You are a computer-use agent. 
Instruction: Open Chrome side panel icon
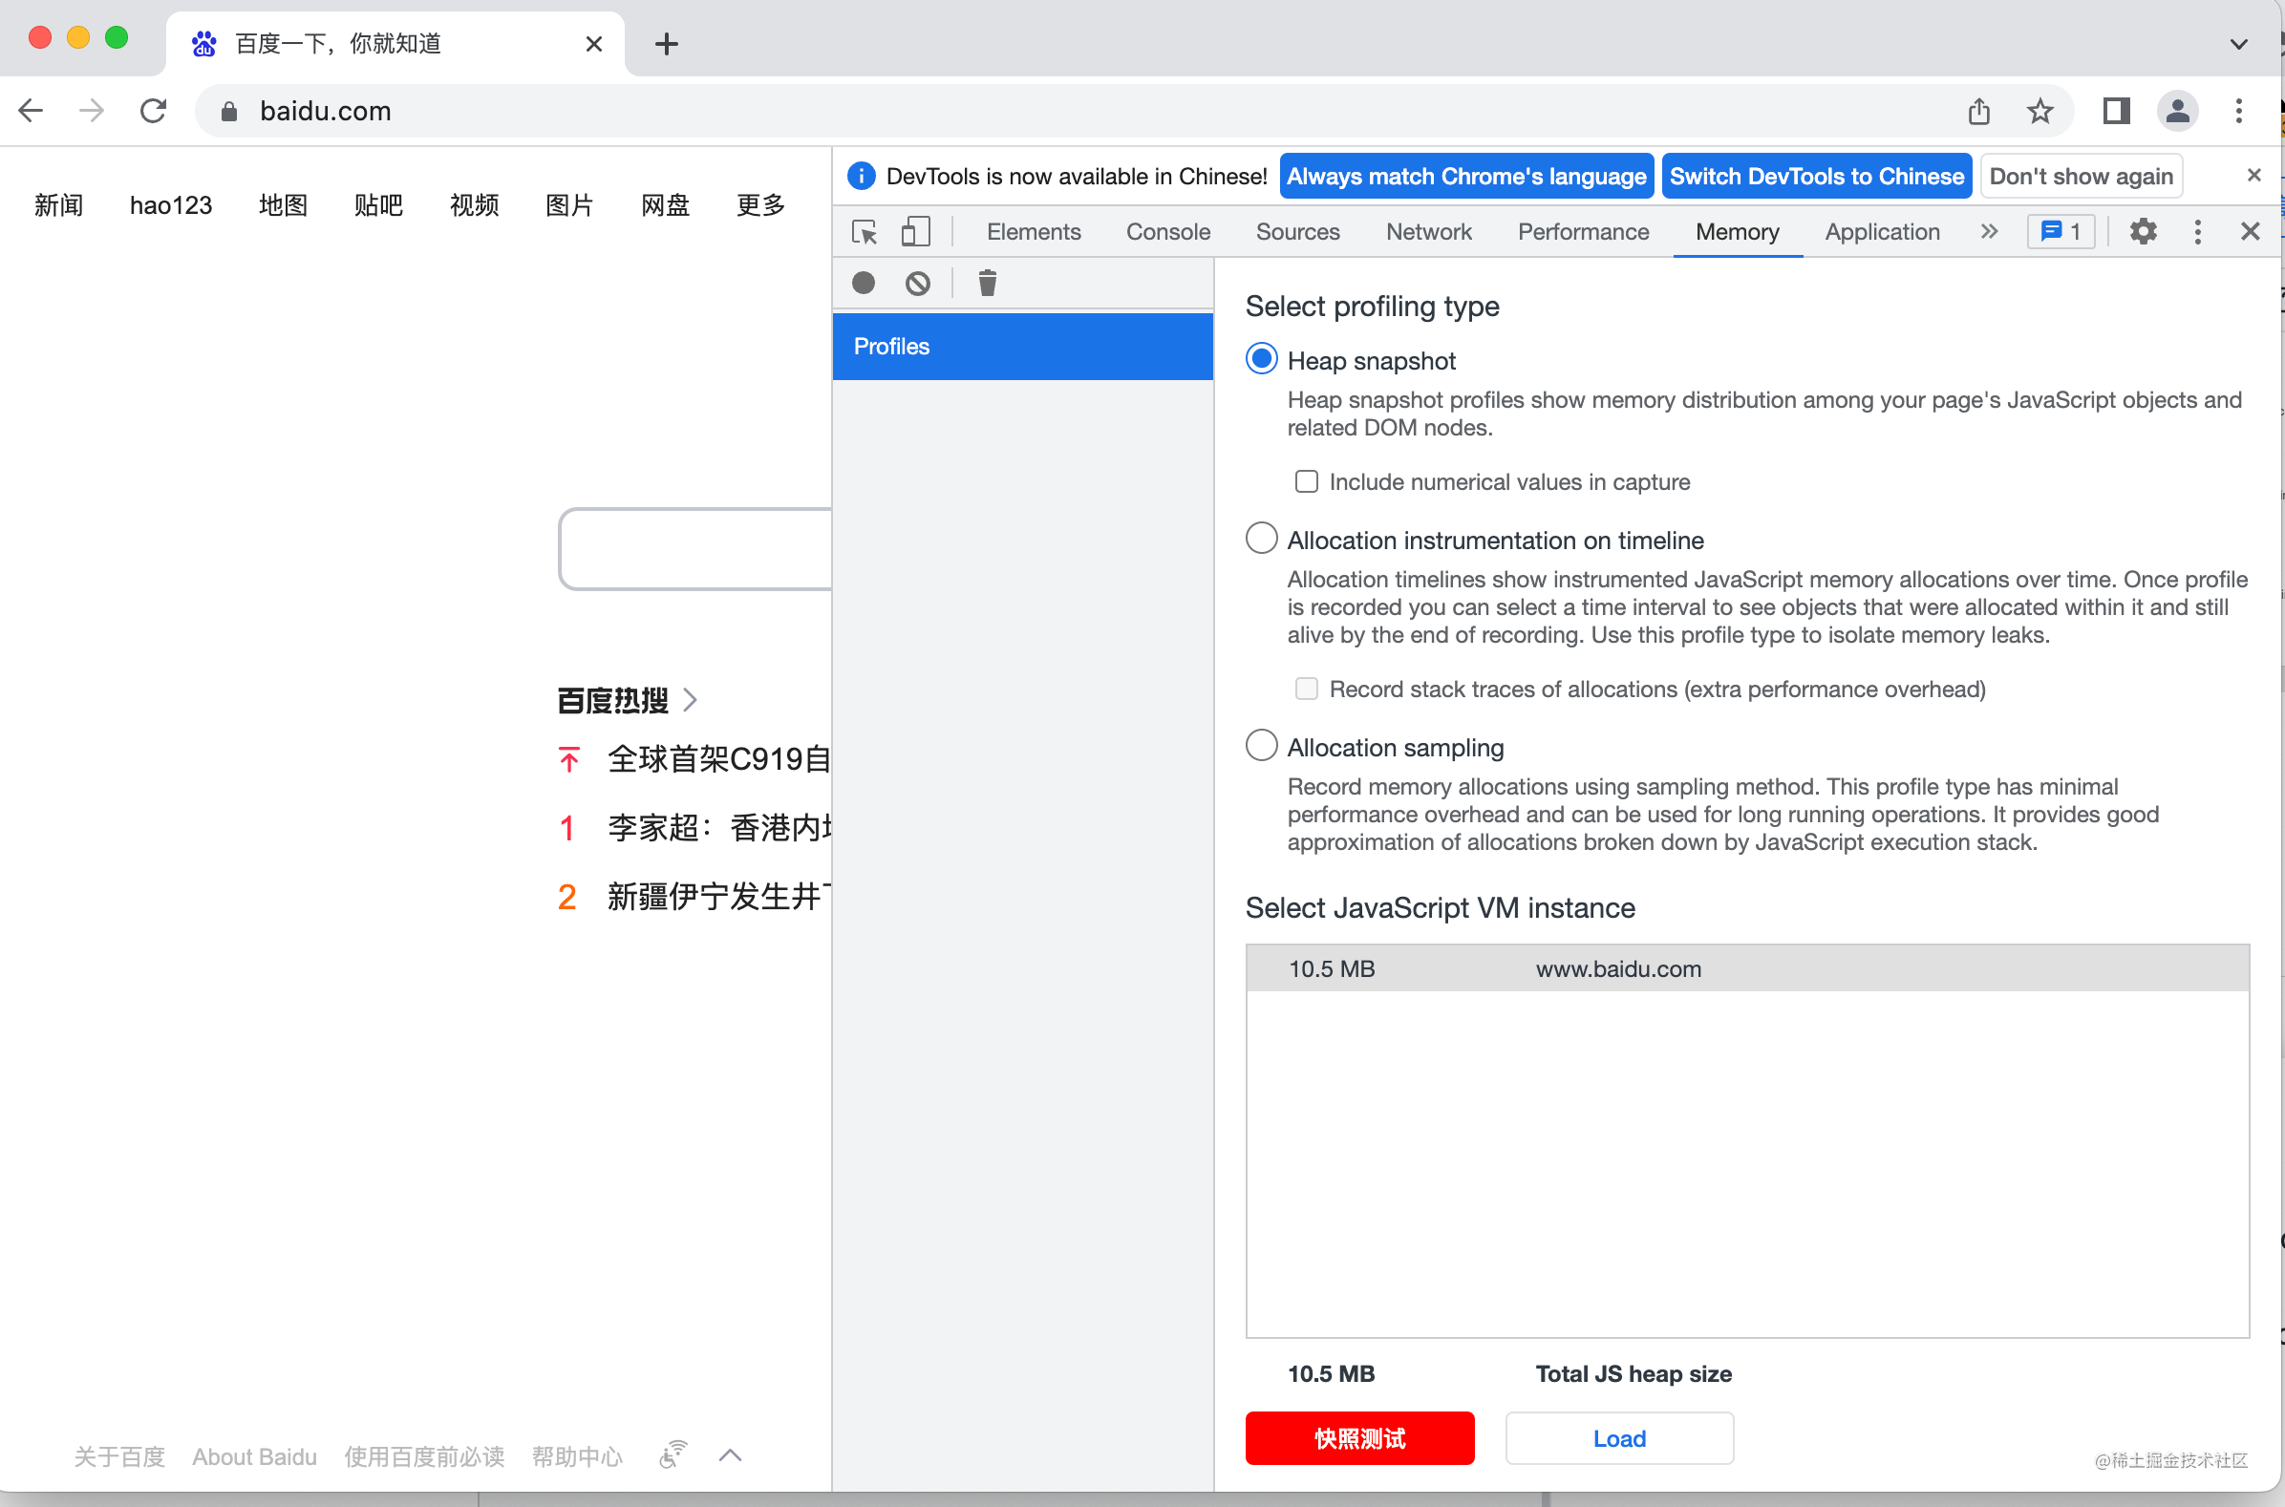(2115, 112)
